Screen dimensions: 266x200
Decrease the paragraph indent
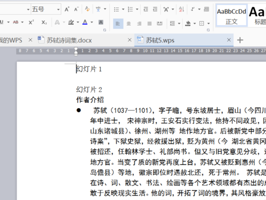[146, 9]
